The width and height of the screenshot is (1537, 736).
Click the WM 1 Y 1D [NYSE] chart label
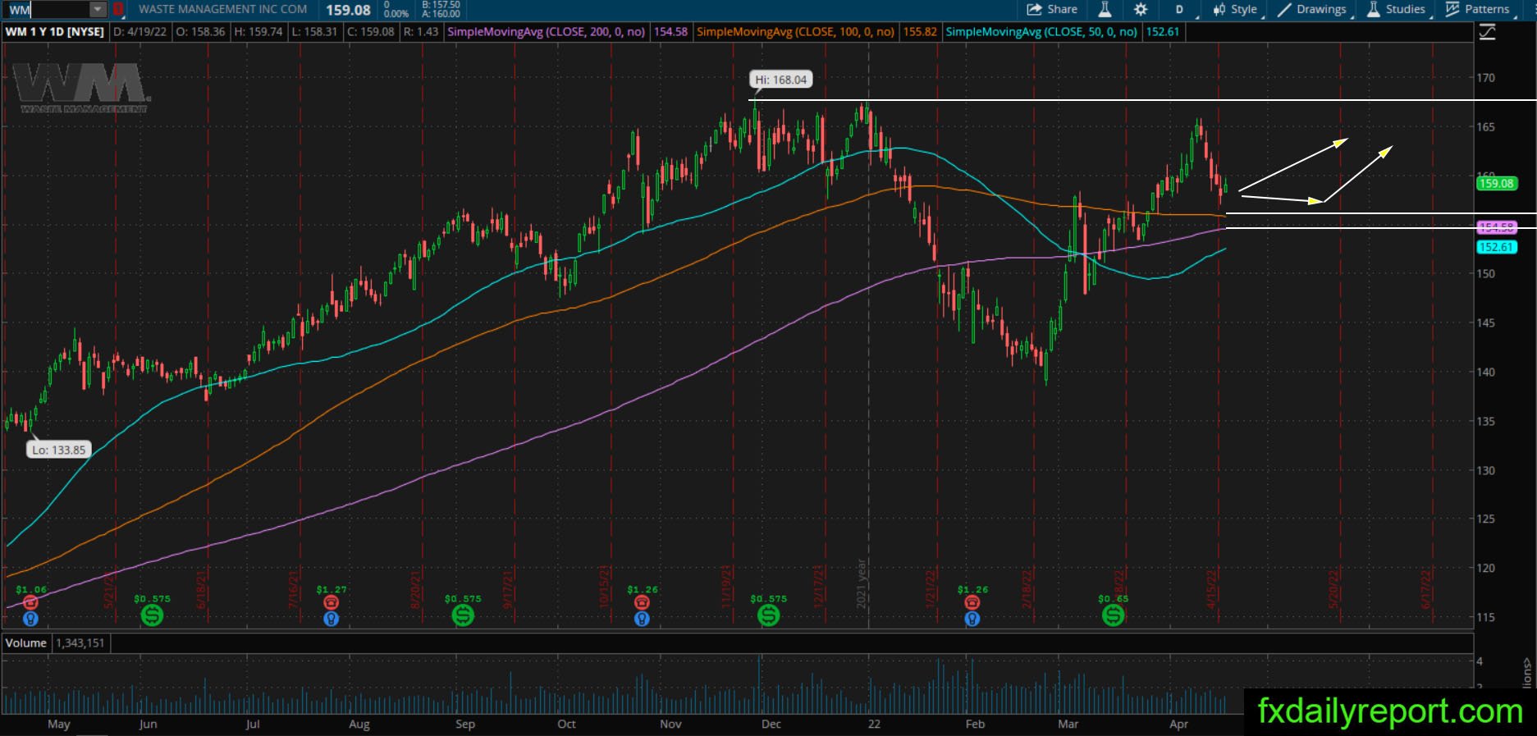point(55,32)
